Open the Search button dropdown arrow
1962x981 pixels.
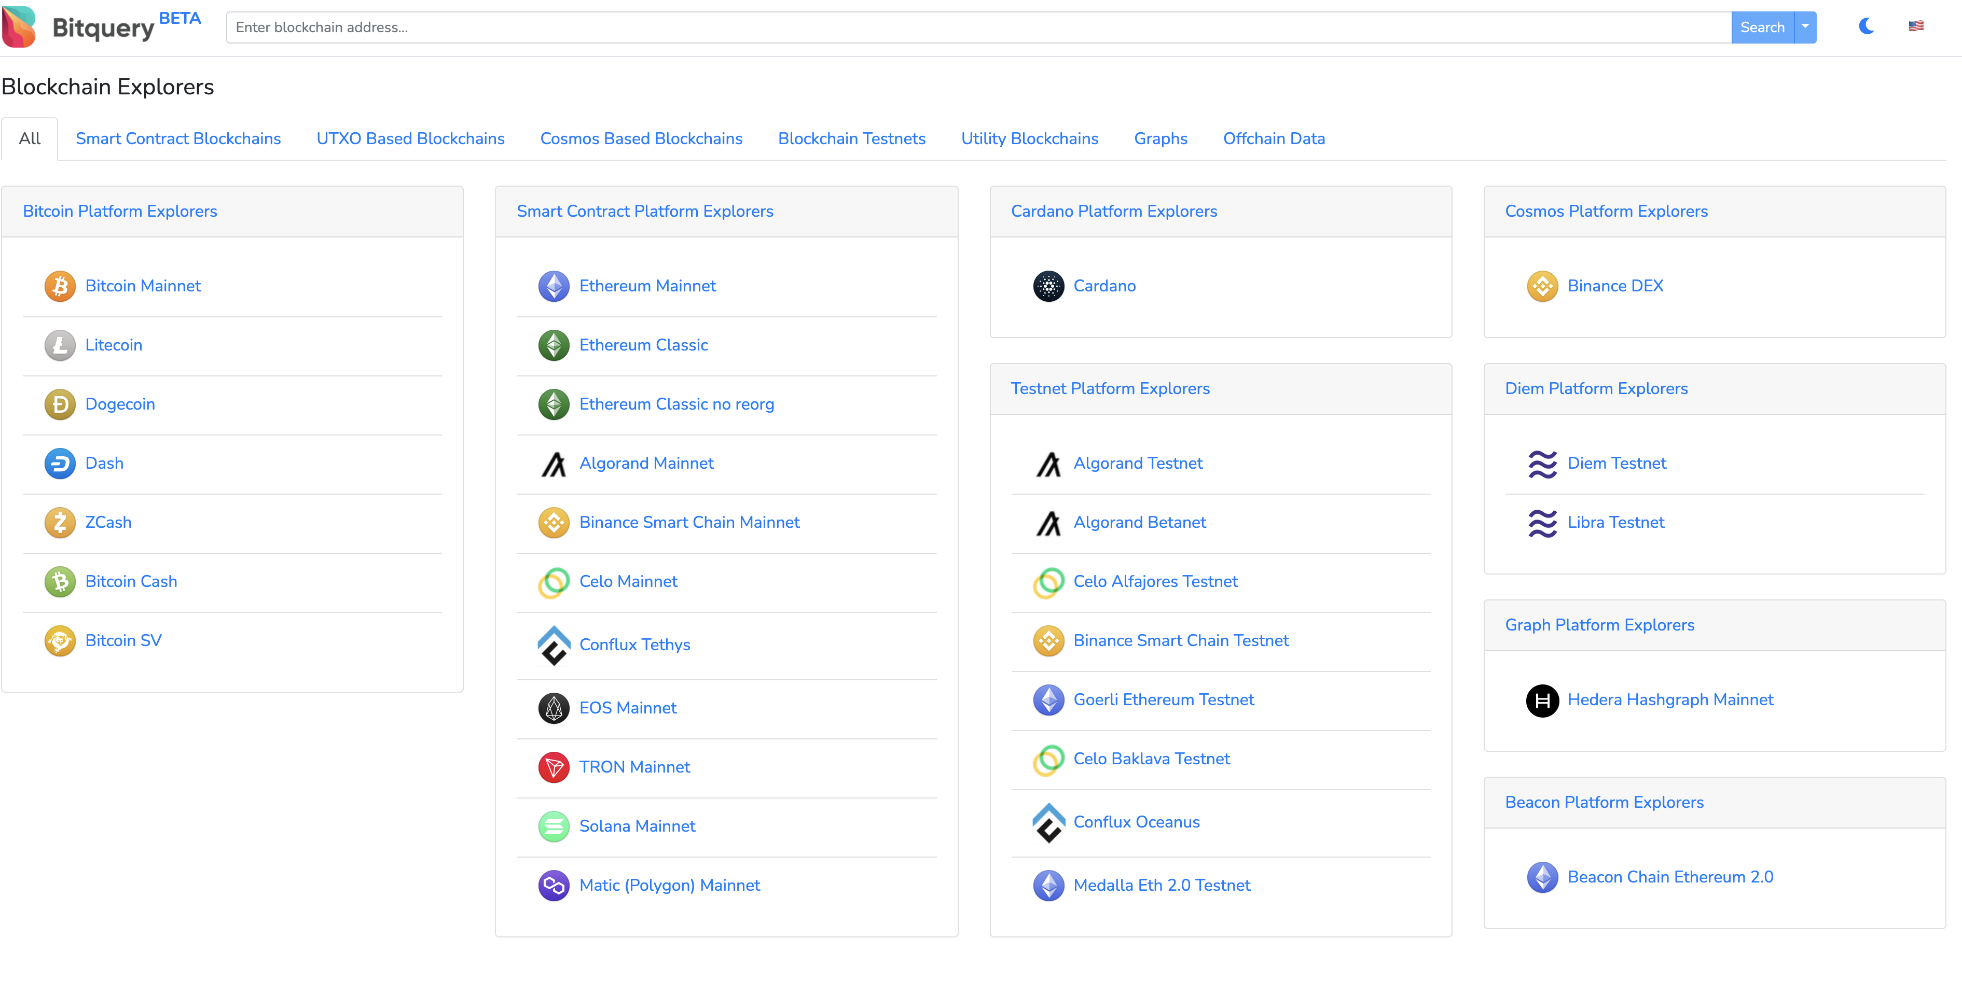click(x=1804, y=26)
